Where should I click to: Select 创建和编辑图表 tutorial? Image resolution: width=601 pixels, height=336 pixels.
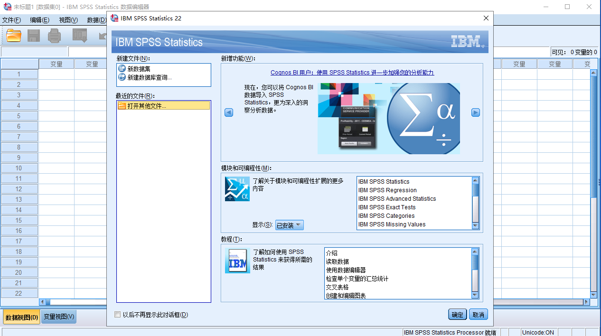coord(346,296)
